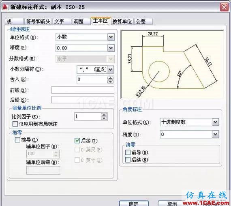Toggle angular 后续(N) zero suppression checkbox
This screenshot has width=231, height=206.
(x=128, y=159)
